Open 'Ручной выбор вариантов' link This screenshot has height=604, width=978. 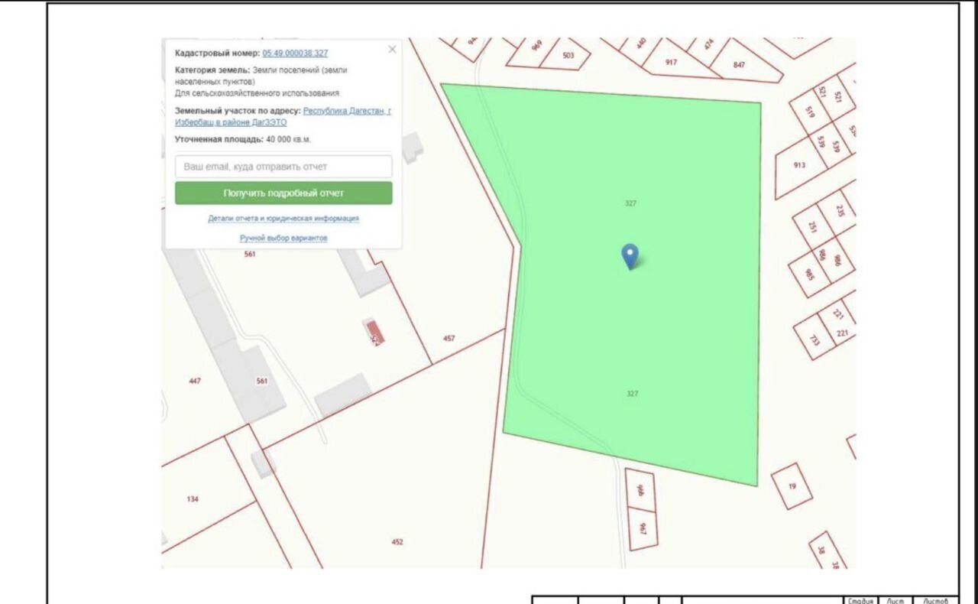[x=283, y=238]
